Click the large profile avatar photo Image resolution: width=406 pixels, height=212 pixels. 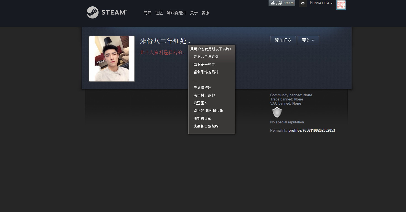pos(112,59)
